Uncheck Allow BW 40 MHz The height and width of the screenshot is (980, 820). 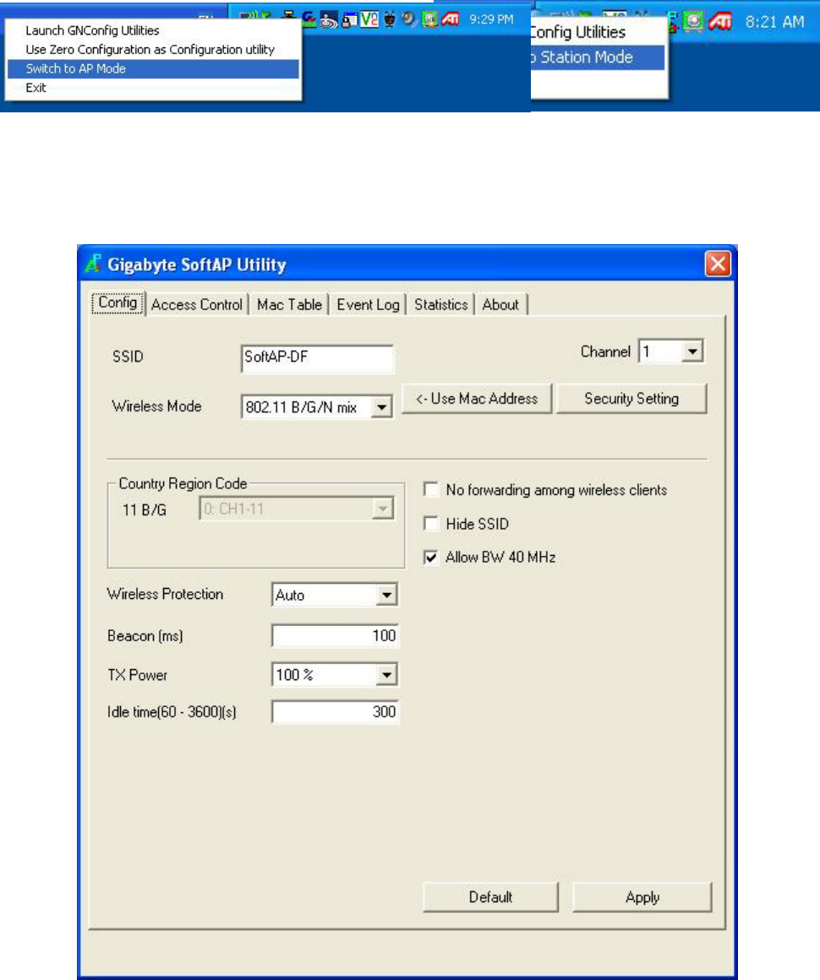coord(430,557)
